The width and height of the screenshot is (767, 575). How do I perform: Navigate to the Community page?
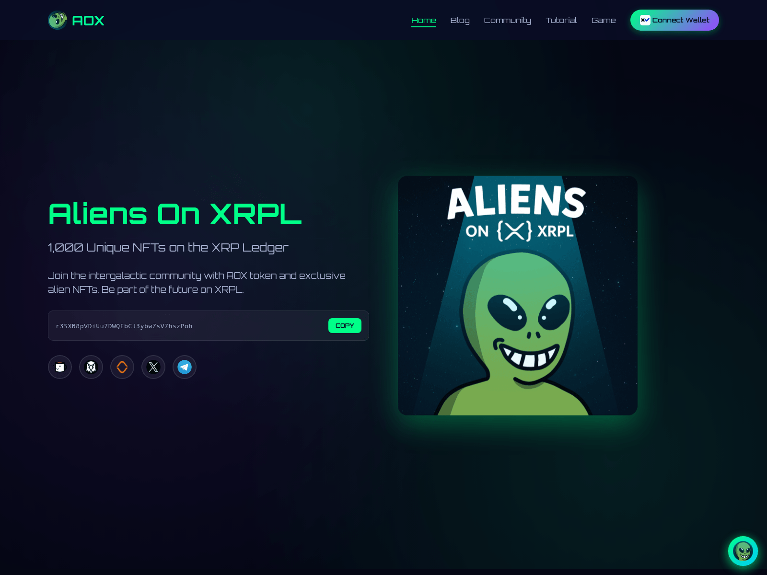(x=508, y=20)
